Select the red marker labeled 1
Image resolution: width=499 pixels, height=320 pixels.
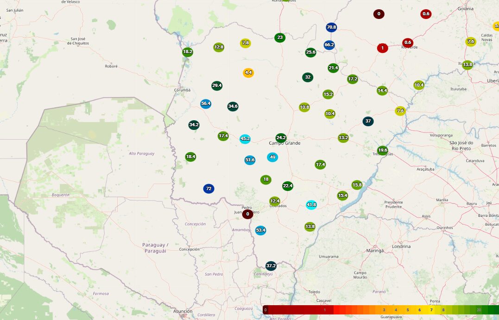(382, 48)
